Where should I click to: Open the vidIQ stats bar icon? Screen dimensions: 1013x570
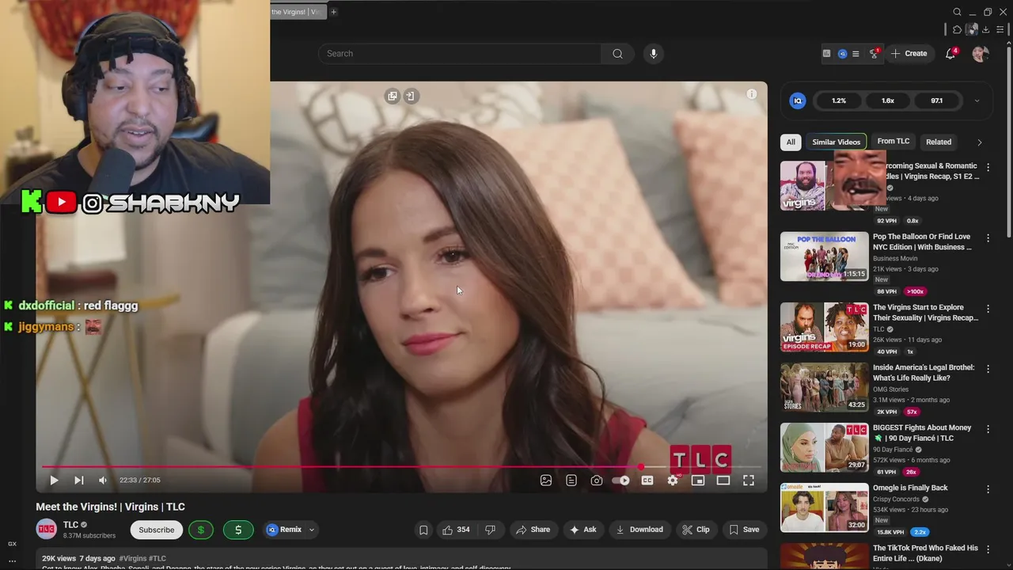click(827, 54)
